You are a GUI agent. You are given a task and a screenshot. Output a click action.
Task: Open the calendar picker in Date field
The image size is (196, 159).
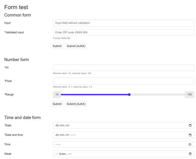(x=190, y=125)
